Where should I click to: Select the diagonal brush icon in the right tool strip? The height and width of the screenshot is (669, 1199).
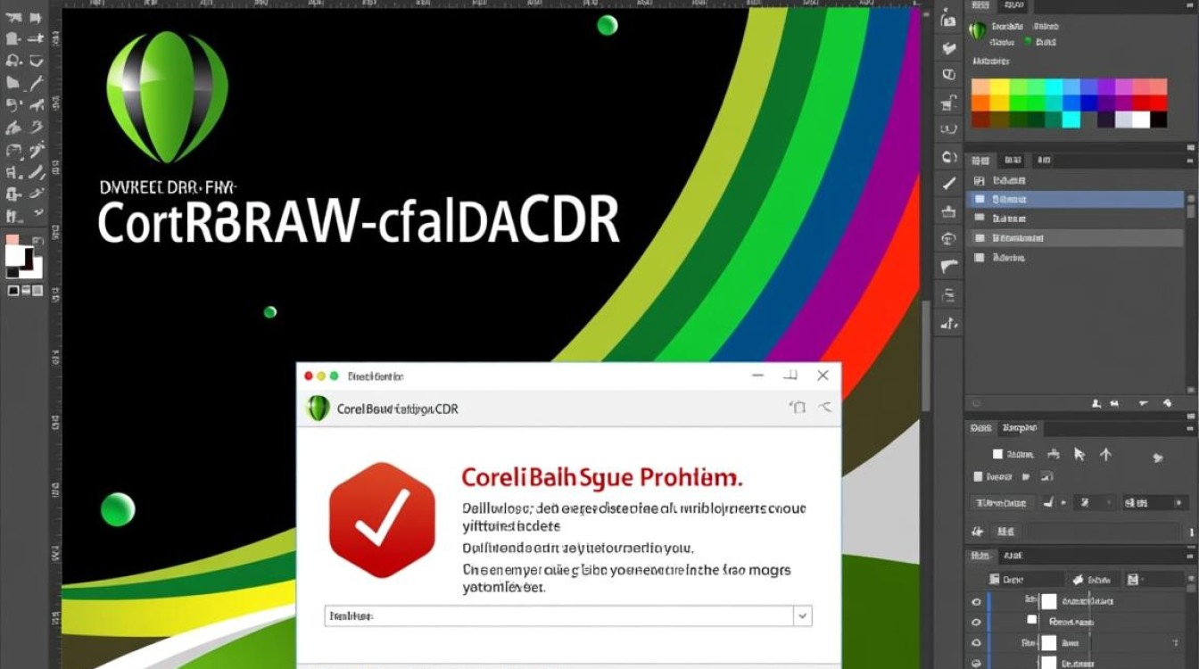click(x=949, y=185)
